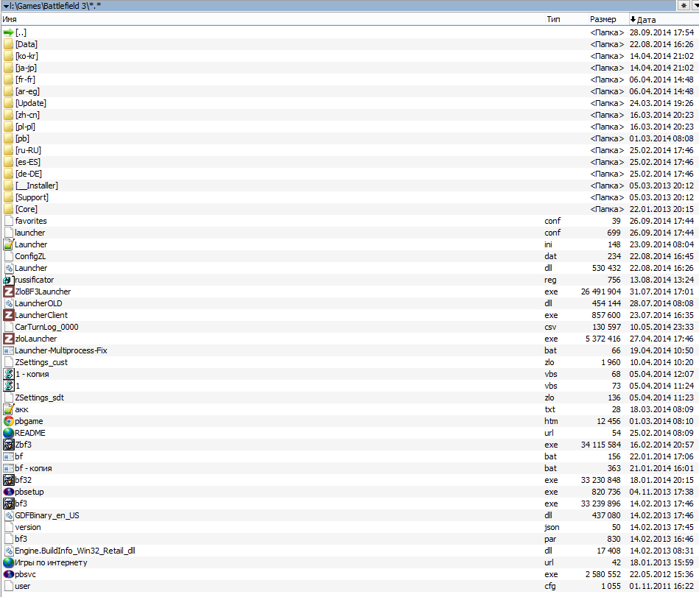Select the акк text file icon
699x597 pixels.
[8, 409]
